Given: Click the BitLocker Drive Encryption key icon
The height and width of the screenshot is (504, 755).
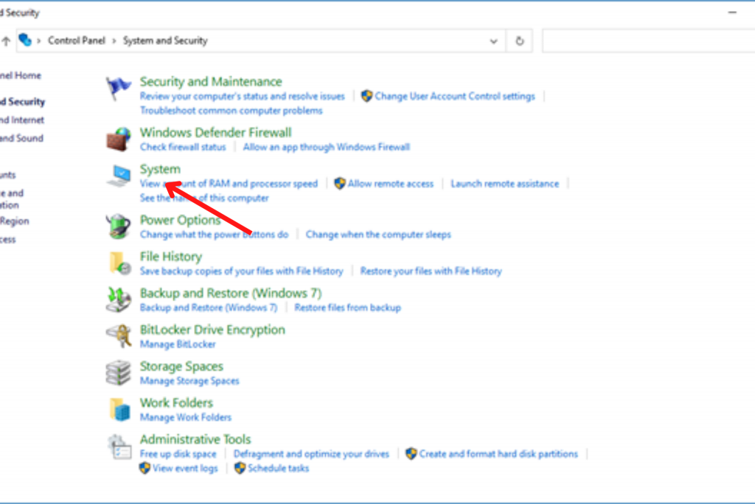Looking at the screenshot, I should tap(119, 336).
